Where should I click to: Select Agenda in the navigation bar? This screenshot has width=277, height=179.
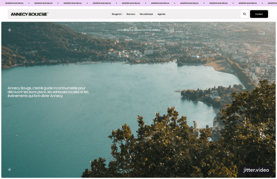click(161, 14)
